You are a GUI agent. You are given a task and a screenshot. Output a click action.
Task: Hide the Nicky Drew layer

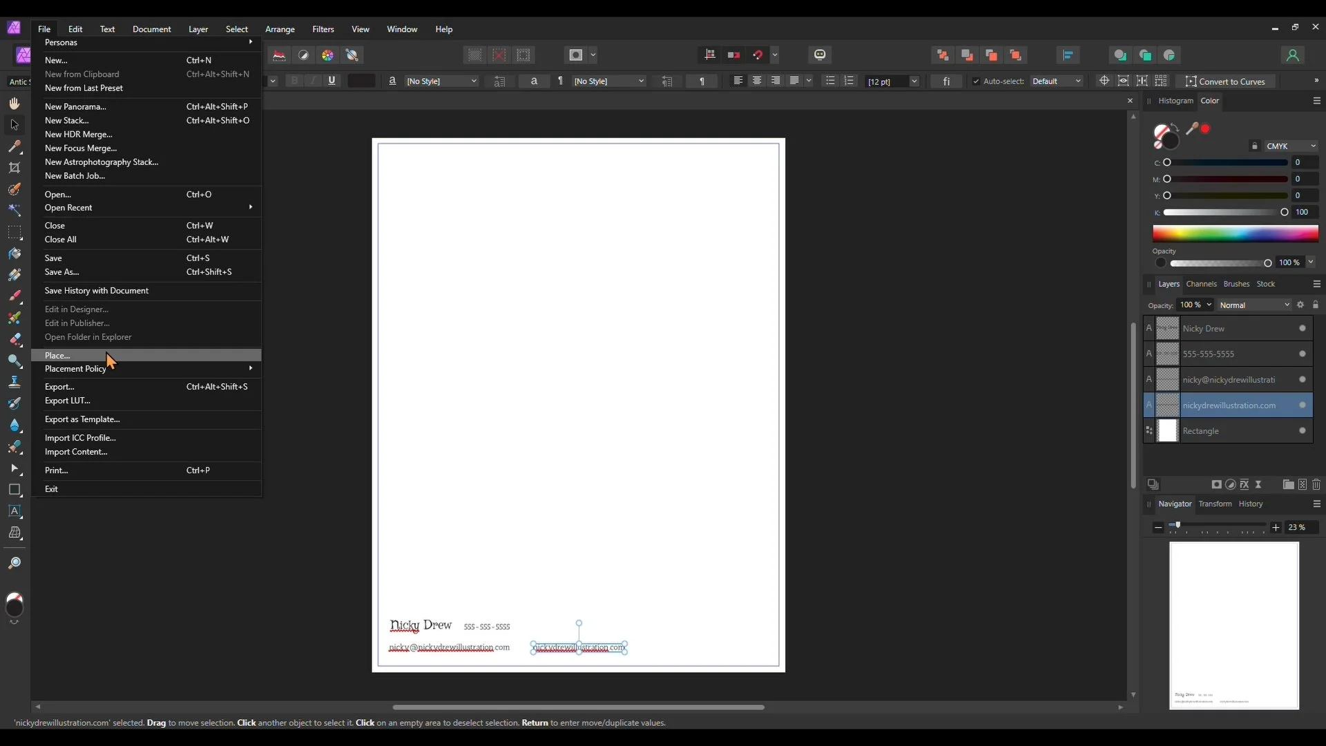(1303, 329)
